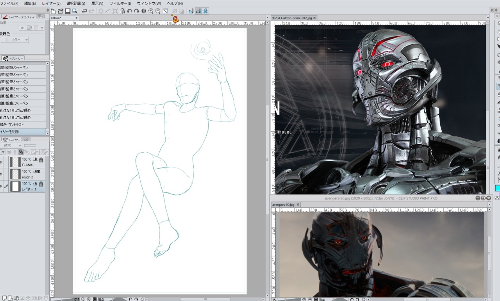Screen dimensions: 500x301
Task: Open the 選択範囲(S) menu
Action: 76,3
